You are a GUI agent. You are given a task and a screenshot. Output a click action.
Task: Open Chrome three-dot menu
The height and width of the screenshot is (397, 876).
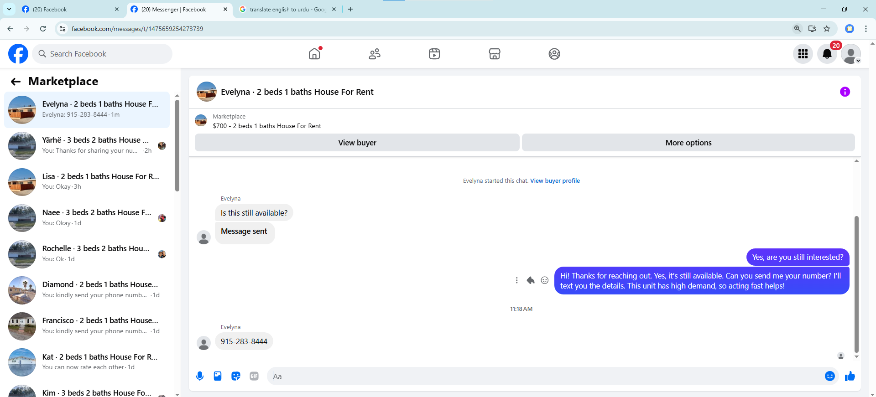[866, 29]
